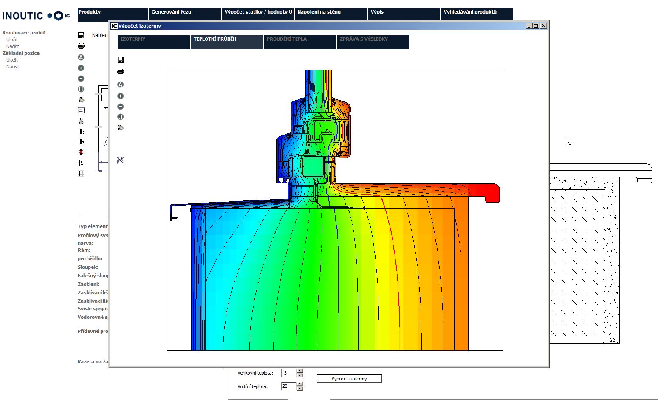Click the Vnitřní teplota input field
The width and height of the screenshot is (658, 400).
click(289, 386)
